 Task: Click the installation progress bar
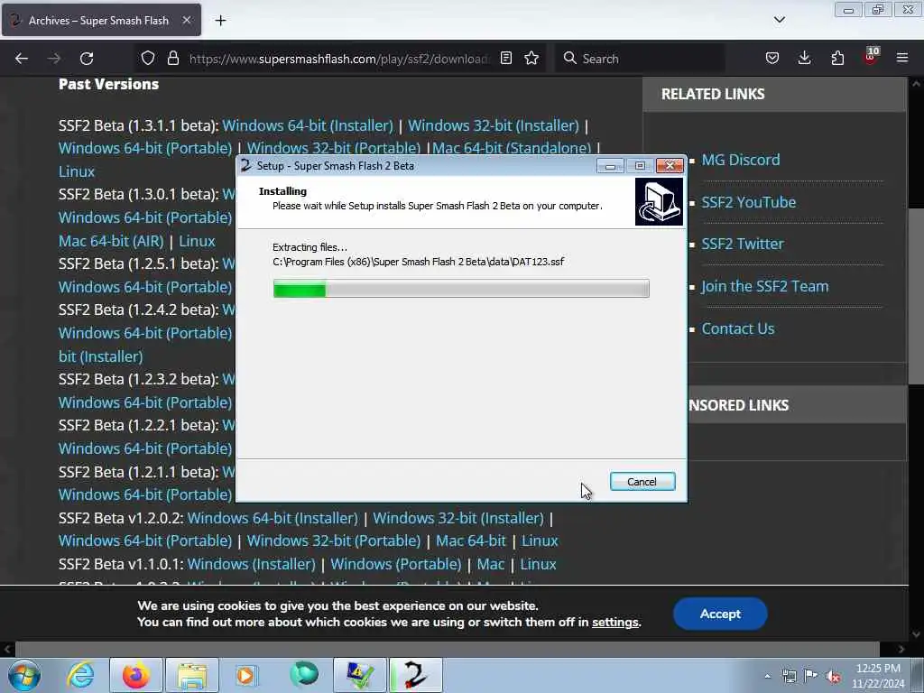pyautogui.click(x=461, y=289)
